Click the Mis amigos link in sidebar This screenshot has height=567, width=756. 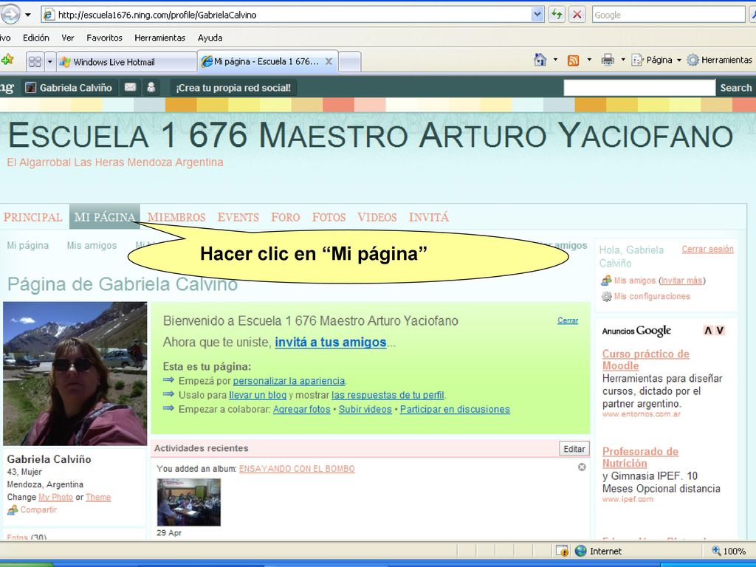[634, 281]
